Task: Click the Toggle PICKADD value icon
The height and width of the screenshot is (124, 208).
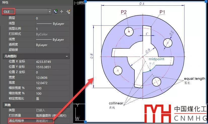Action: (x=56, y=12)
